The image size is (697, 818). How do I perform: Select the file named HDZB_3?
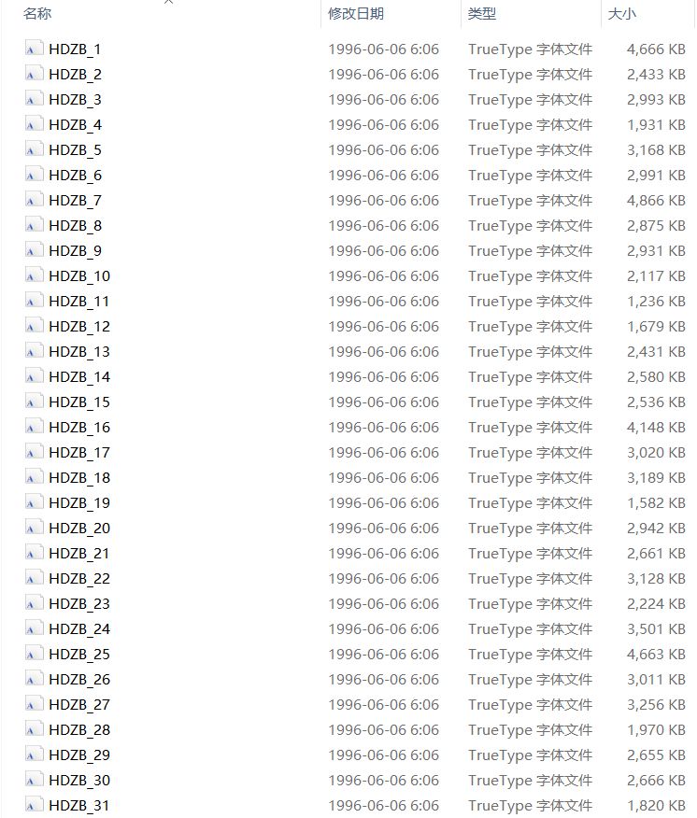tap(75, 100)
